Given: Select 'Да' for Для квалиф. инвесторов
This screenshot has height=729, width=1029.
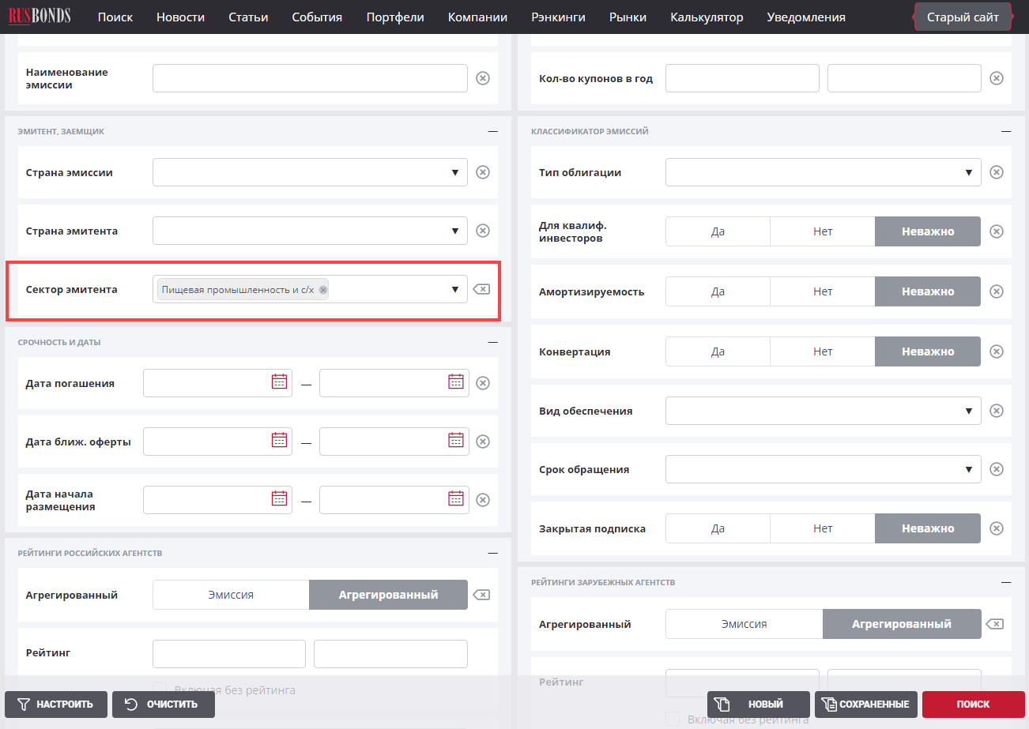Looking at the screenshot, I should (x=718, y=231).
